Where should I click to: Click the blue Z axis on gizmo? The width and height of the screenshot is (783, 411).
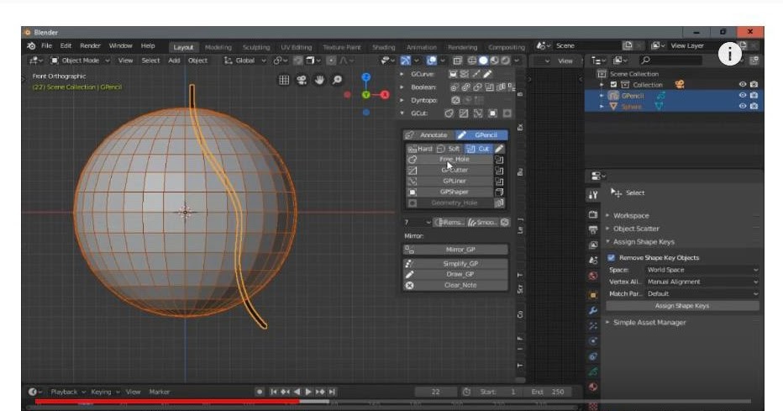pos(366,77)
